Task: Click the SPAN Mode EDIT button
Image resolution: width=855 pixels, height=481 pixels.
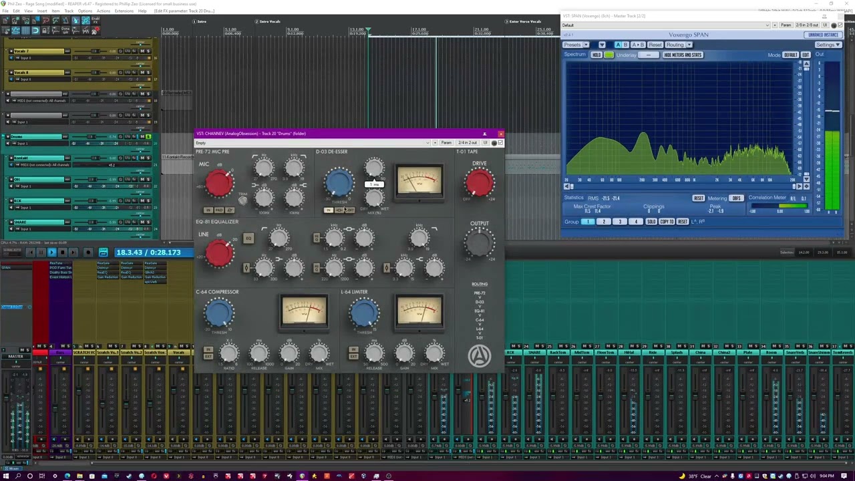Action: pyautogui.click(x=805, y=55)
